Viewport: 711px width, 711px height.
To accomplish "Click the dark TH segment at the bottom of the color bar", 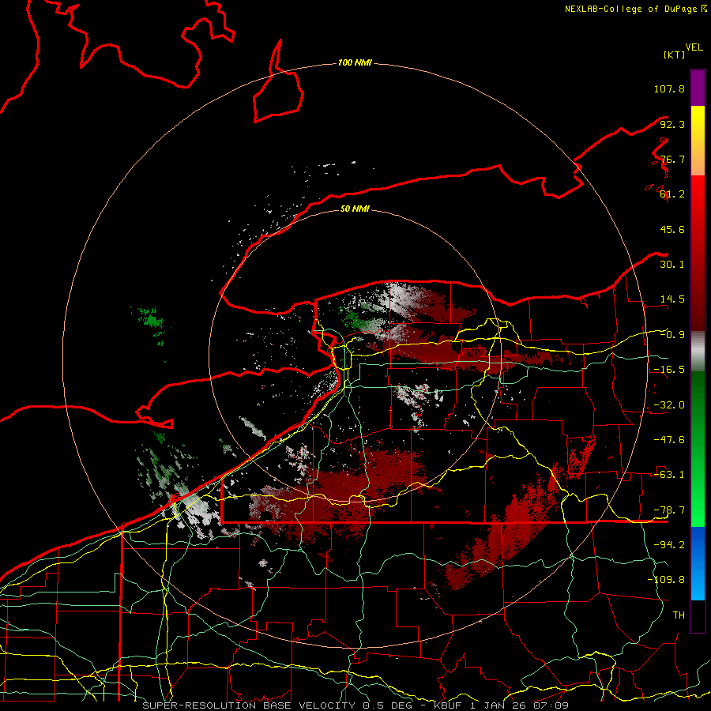I will click(698, 616).
